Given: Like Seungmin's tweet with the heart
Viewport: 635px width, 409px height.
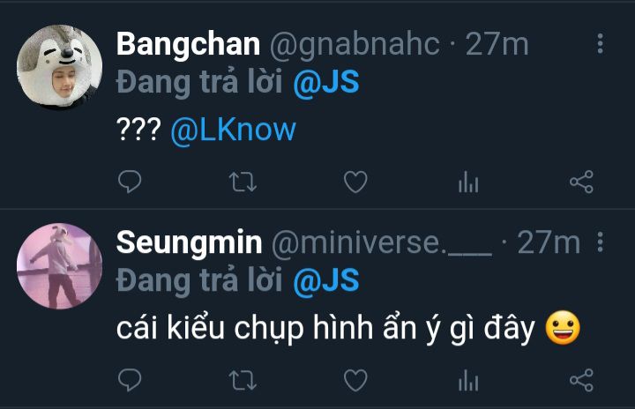Looking at the screenshot, I should [x=355, y=380].
